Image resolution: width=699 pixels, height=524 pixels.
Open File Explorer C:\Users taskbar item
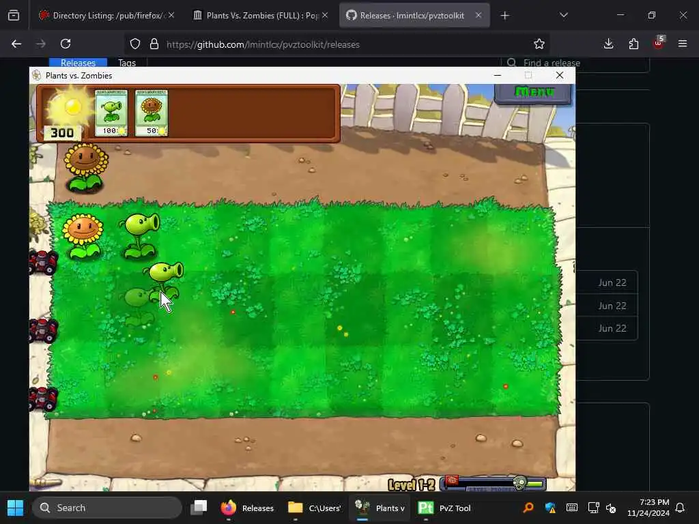point(314,508)
